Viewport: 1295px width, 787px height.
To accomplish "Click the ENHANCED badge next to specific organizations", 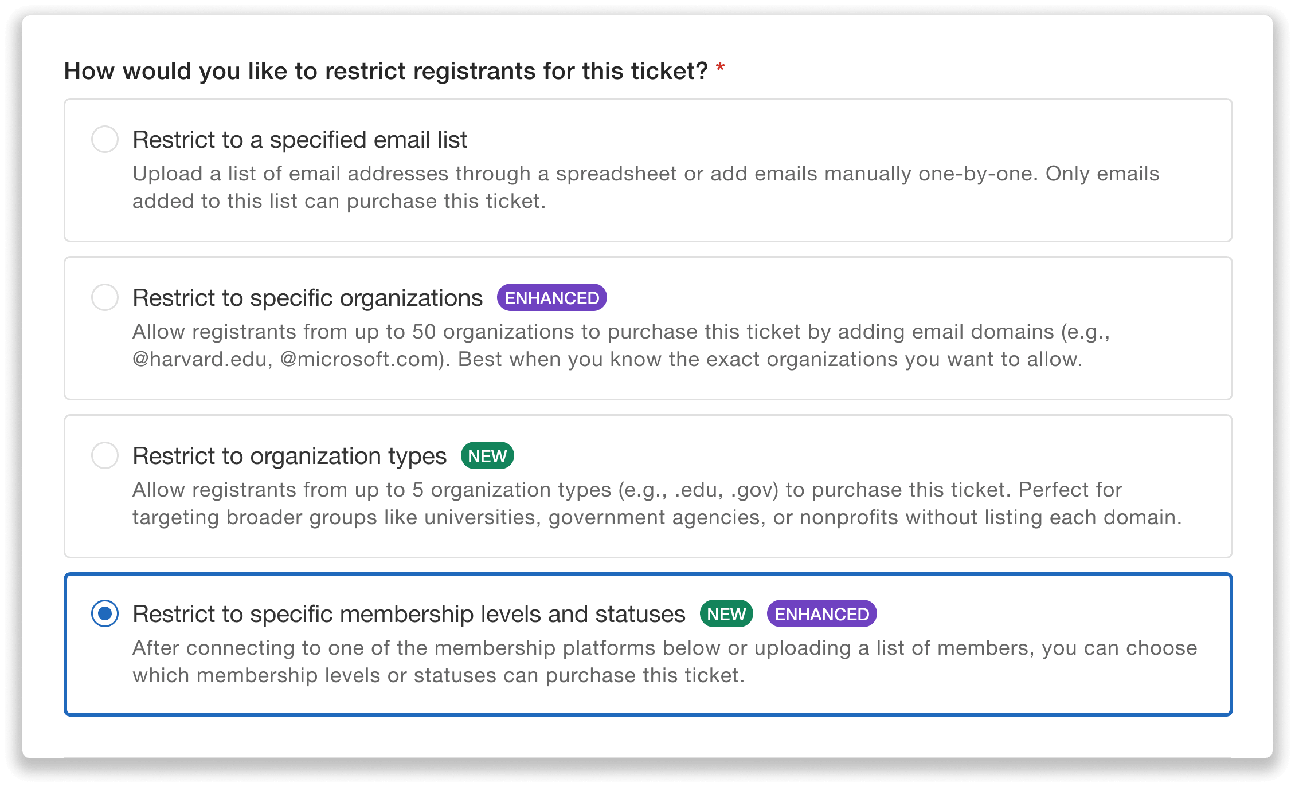I will click(x=551, y=297).
